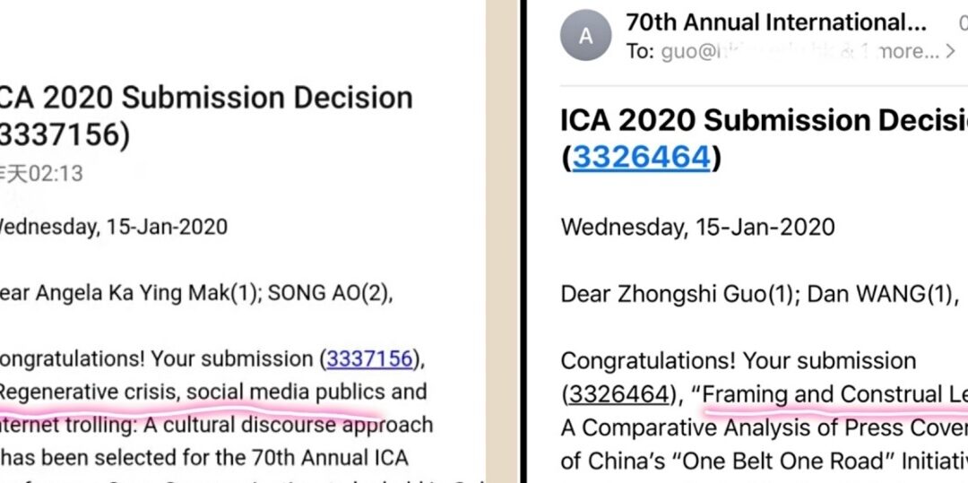This screenshot has width=968, height=483.
Task: Click date line in left email
Action: click(x=114, y=227)
